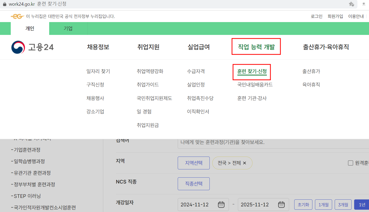Click the browser icon at top right corner
Viewport: 369px width, 212px height.
(x=364, y=4)
